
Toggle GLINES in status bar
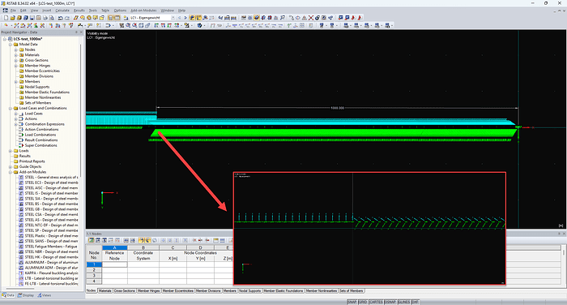tap(403, 302)
